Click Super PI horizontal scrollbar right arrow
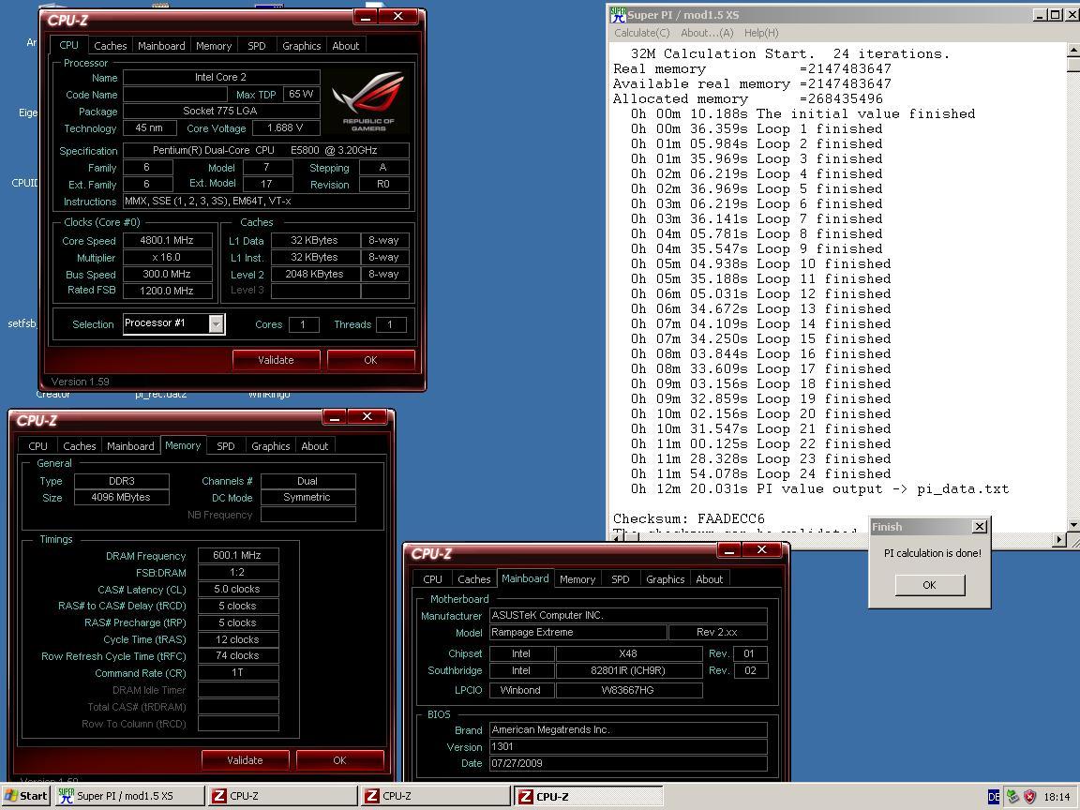This screenshot has height=810, width=1080. [x=1060, y=539]
